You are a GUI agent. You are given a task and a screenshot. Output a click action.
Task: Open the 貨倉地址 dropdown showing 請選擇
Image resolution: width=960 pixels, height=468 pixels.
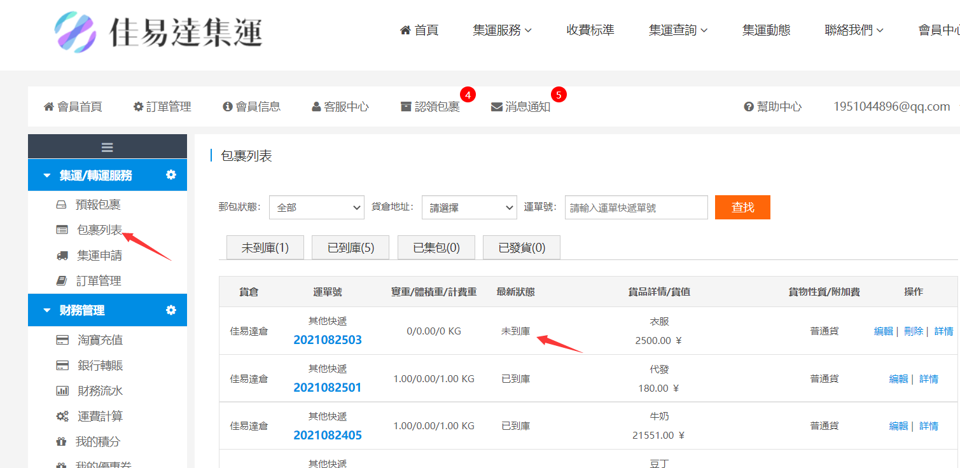(470, 207)
